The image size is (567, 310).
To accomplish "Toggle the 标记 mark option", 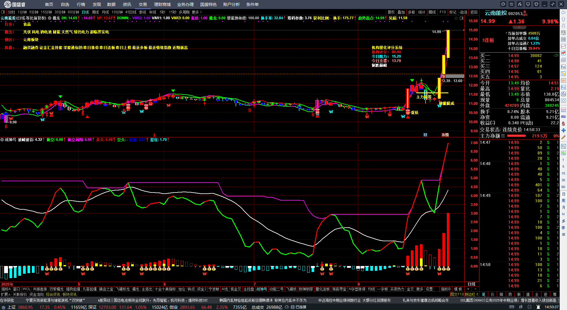I will 453,12.
